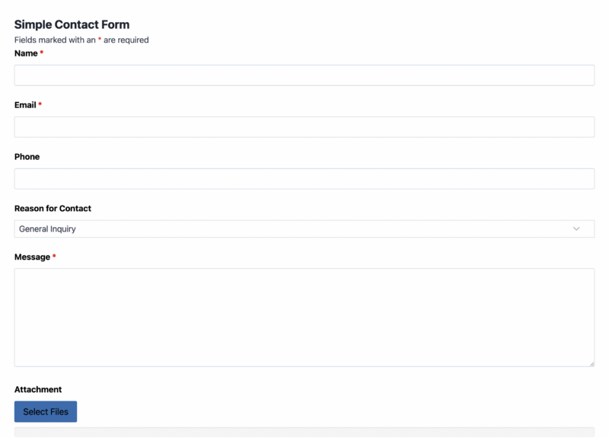Click the Message field label

[32, 257]
